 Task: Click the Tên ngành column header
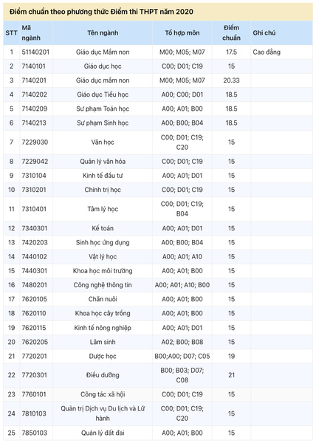tap(103, 32)
